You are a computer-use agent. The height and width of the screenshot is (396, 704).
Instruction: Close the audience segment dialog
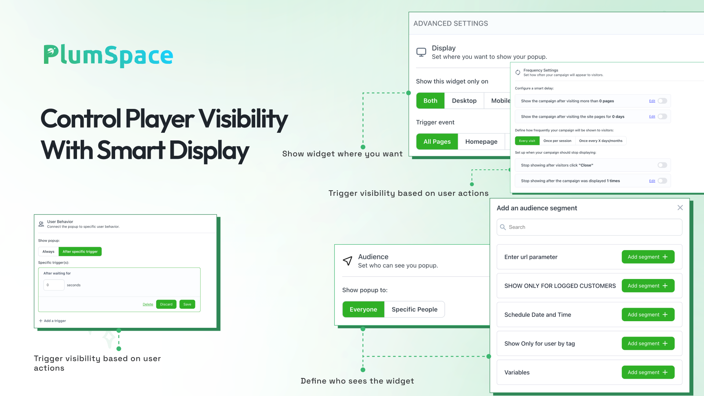coord(680,208)
